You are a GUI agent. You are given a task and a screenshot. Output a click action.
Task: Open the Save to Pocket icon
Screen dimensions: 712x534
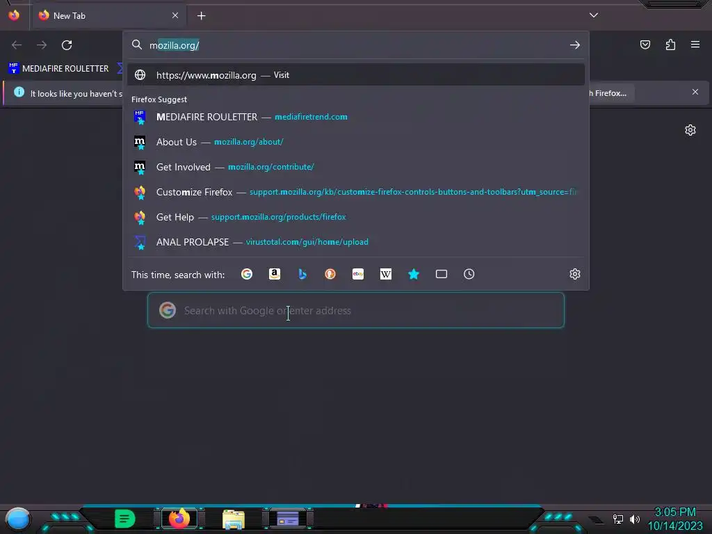(645, 44)
